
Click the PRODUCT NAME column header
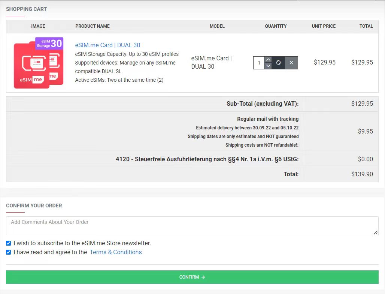click(x=93, y=26)
